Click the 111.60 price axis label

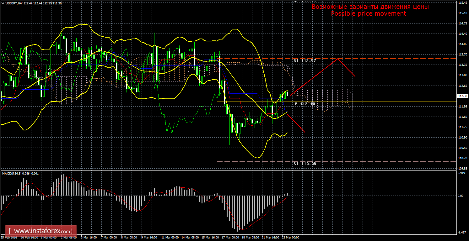point(463,117)
